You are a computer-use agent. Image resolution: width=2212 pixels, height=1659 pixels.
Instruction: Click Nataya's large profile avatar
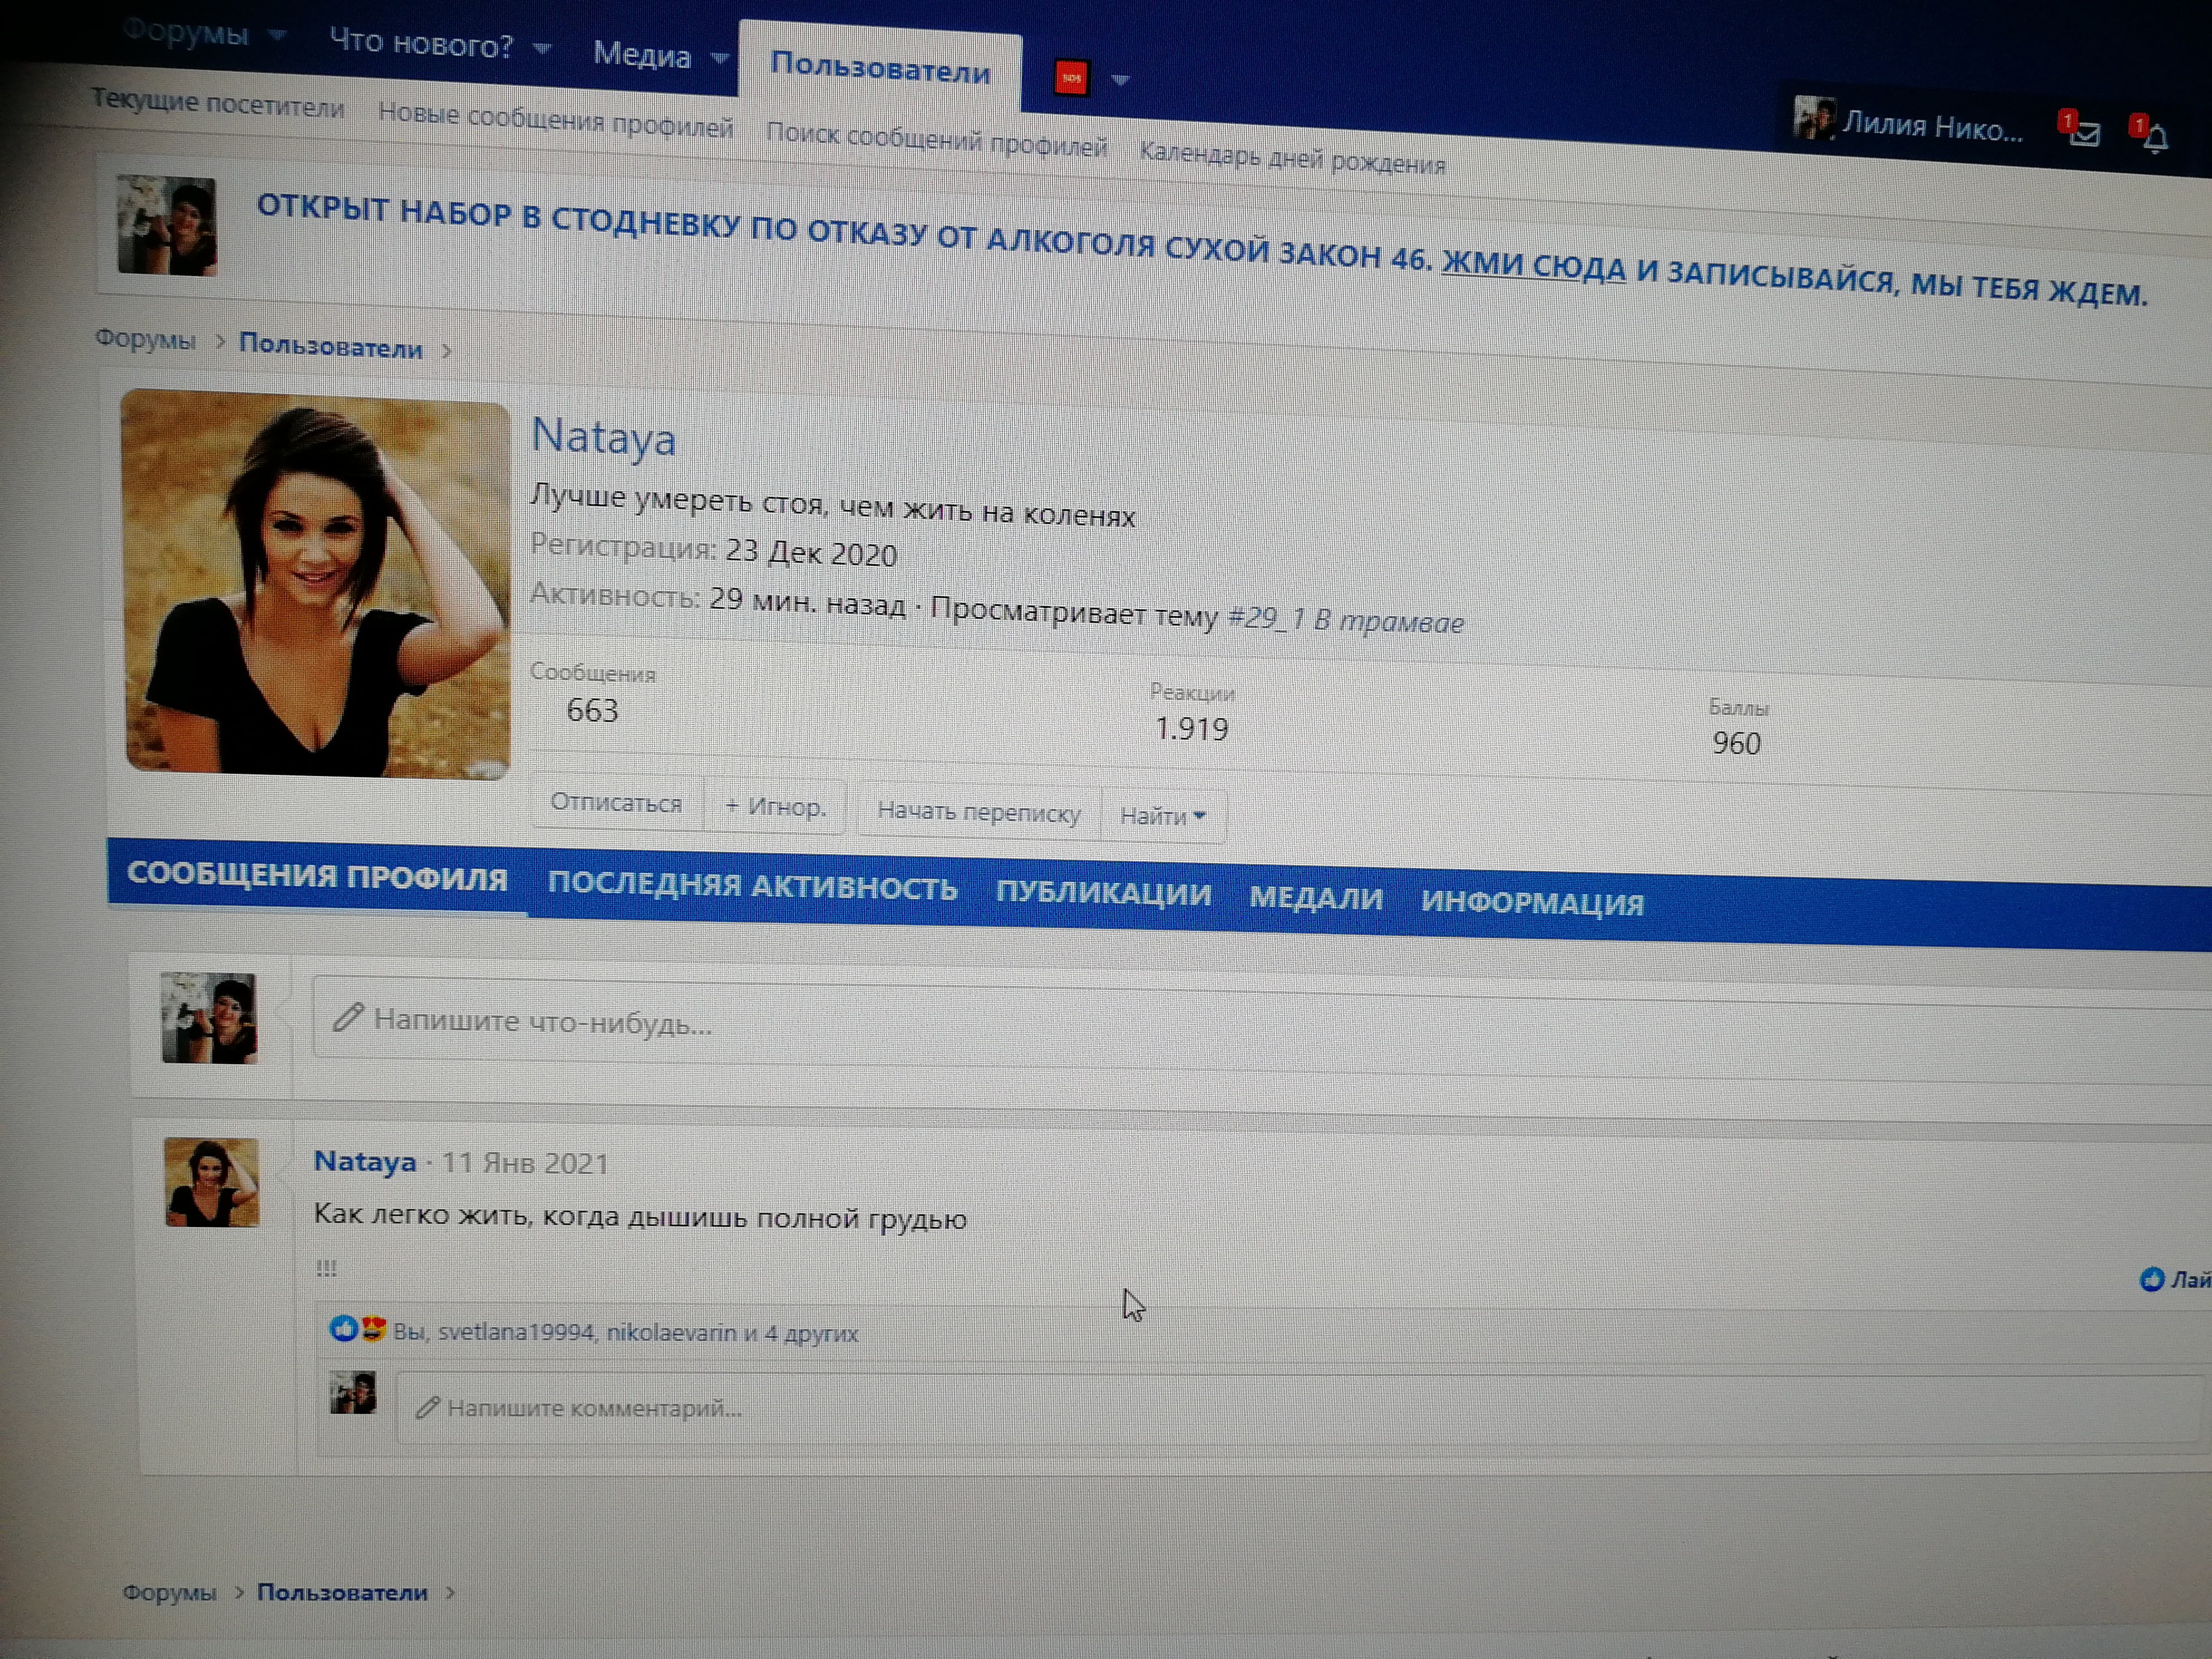[x=316, y=584]
